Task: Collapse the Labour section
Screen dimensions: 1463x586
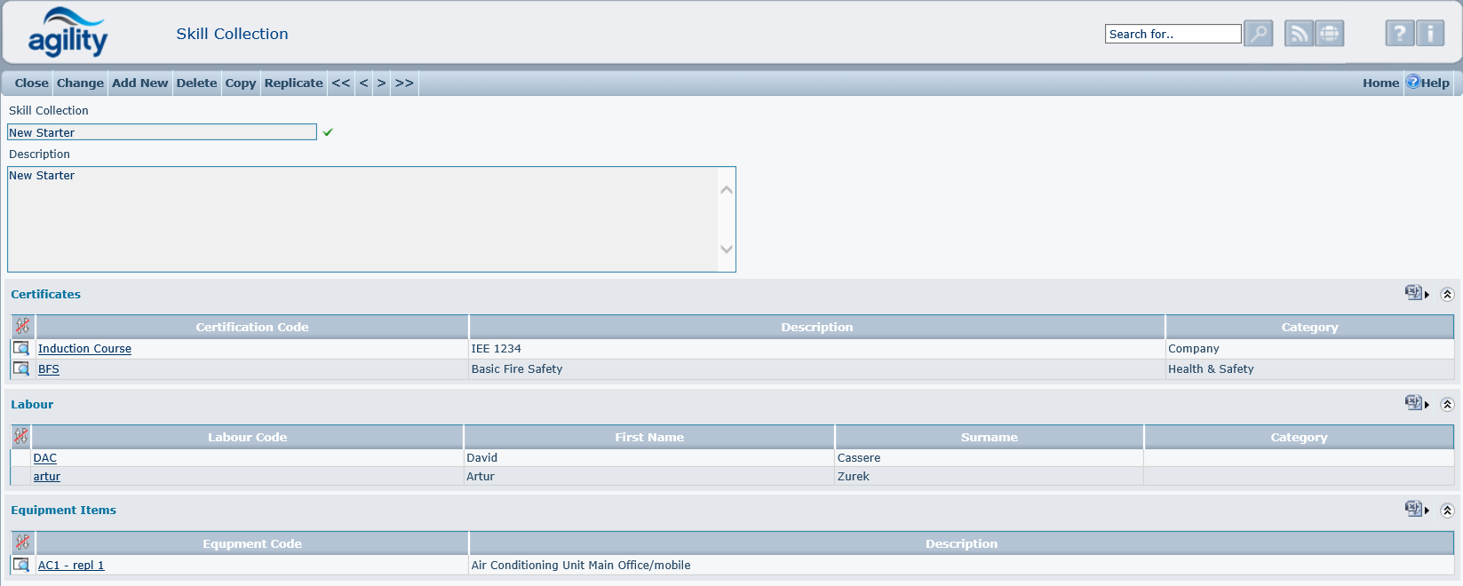Action: (x=1447, y=404)
